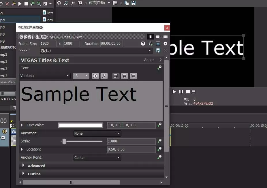Expand the Location section triangle
The width and height of the screenshot is (267, 188).
coord(22,149)
